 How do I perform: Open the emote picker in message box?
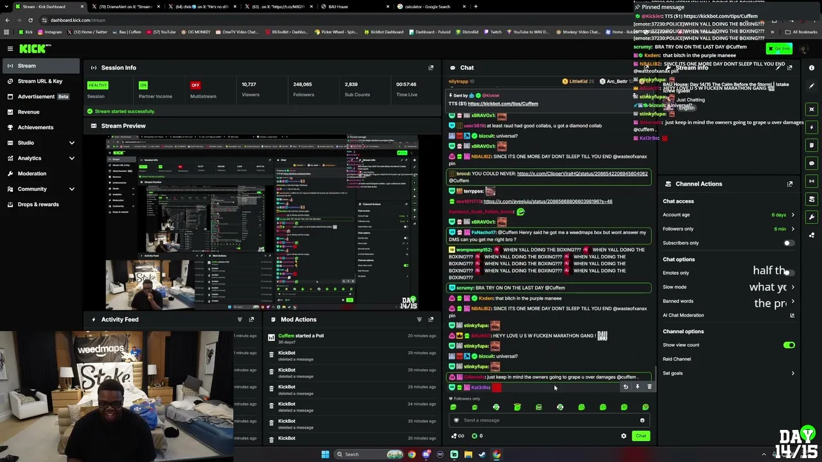point(642,420)
